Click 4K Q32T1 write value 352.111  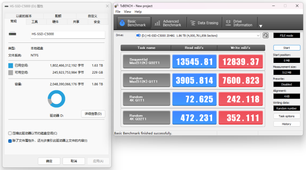[241, 118]
